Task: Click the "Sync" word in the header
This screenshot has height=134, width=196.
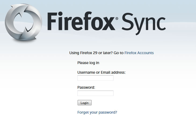Action: tap(144, 24)
